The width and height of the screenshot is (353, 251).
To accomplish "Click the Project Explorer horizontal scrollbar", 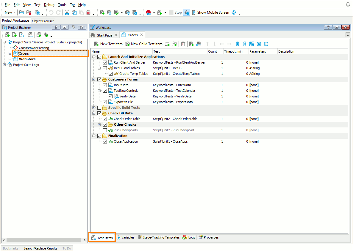I will (44, 240).
